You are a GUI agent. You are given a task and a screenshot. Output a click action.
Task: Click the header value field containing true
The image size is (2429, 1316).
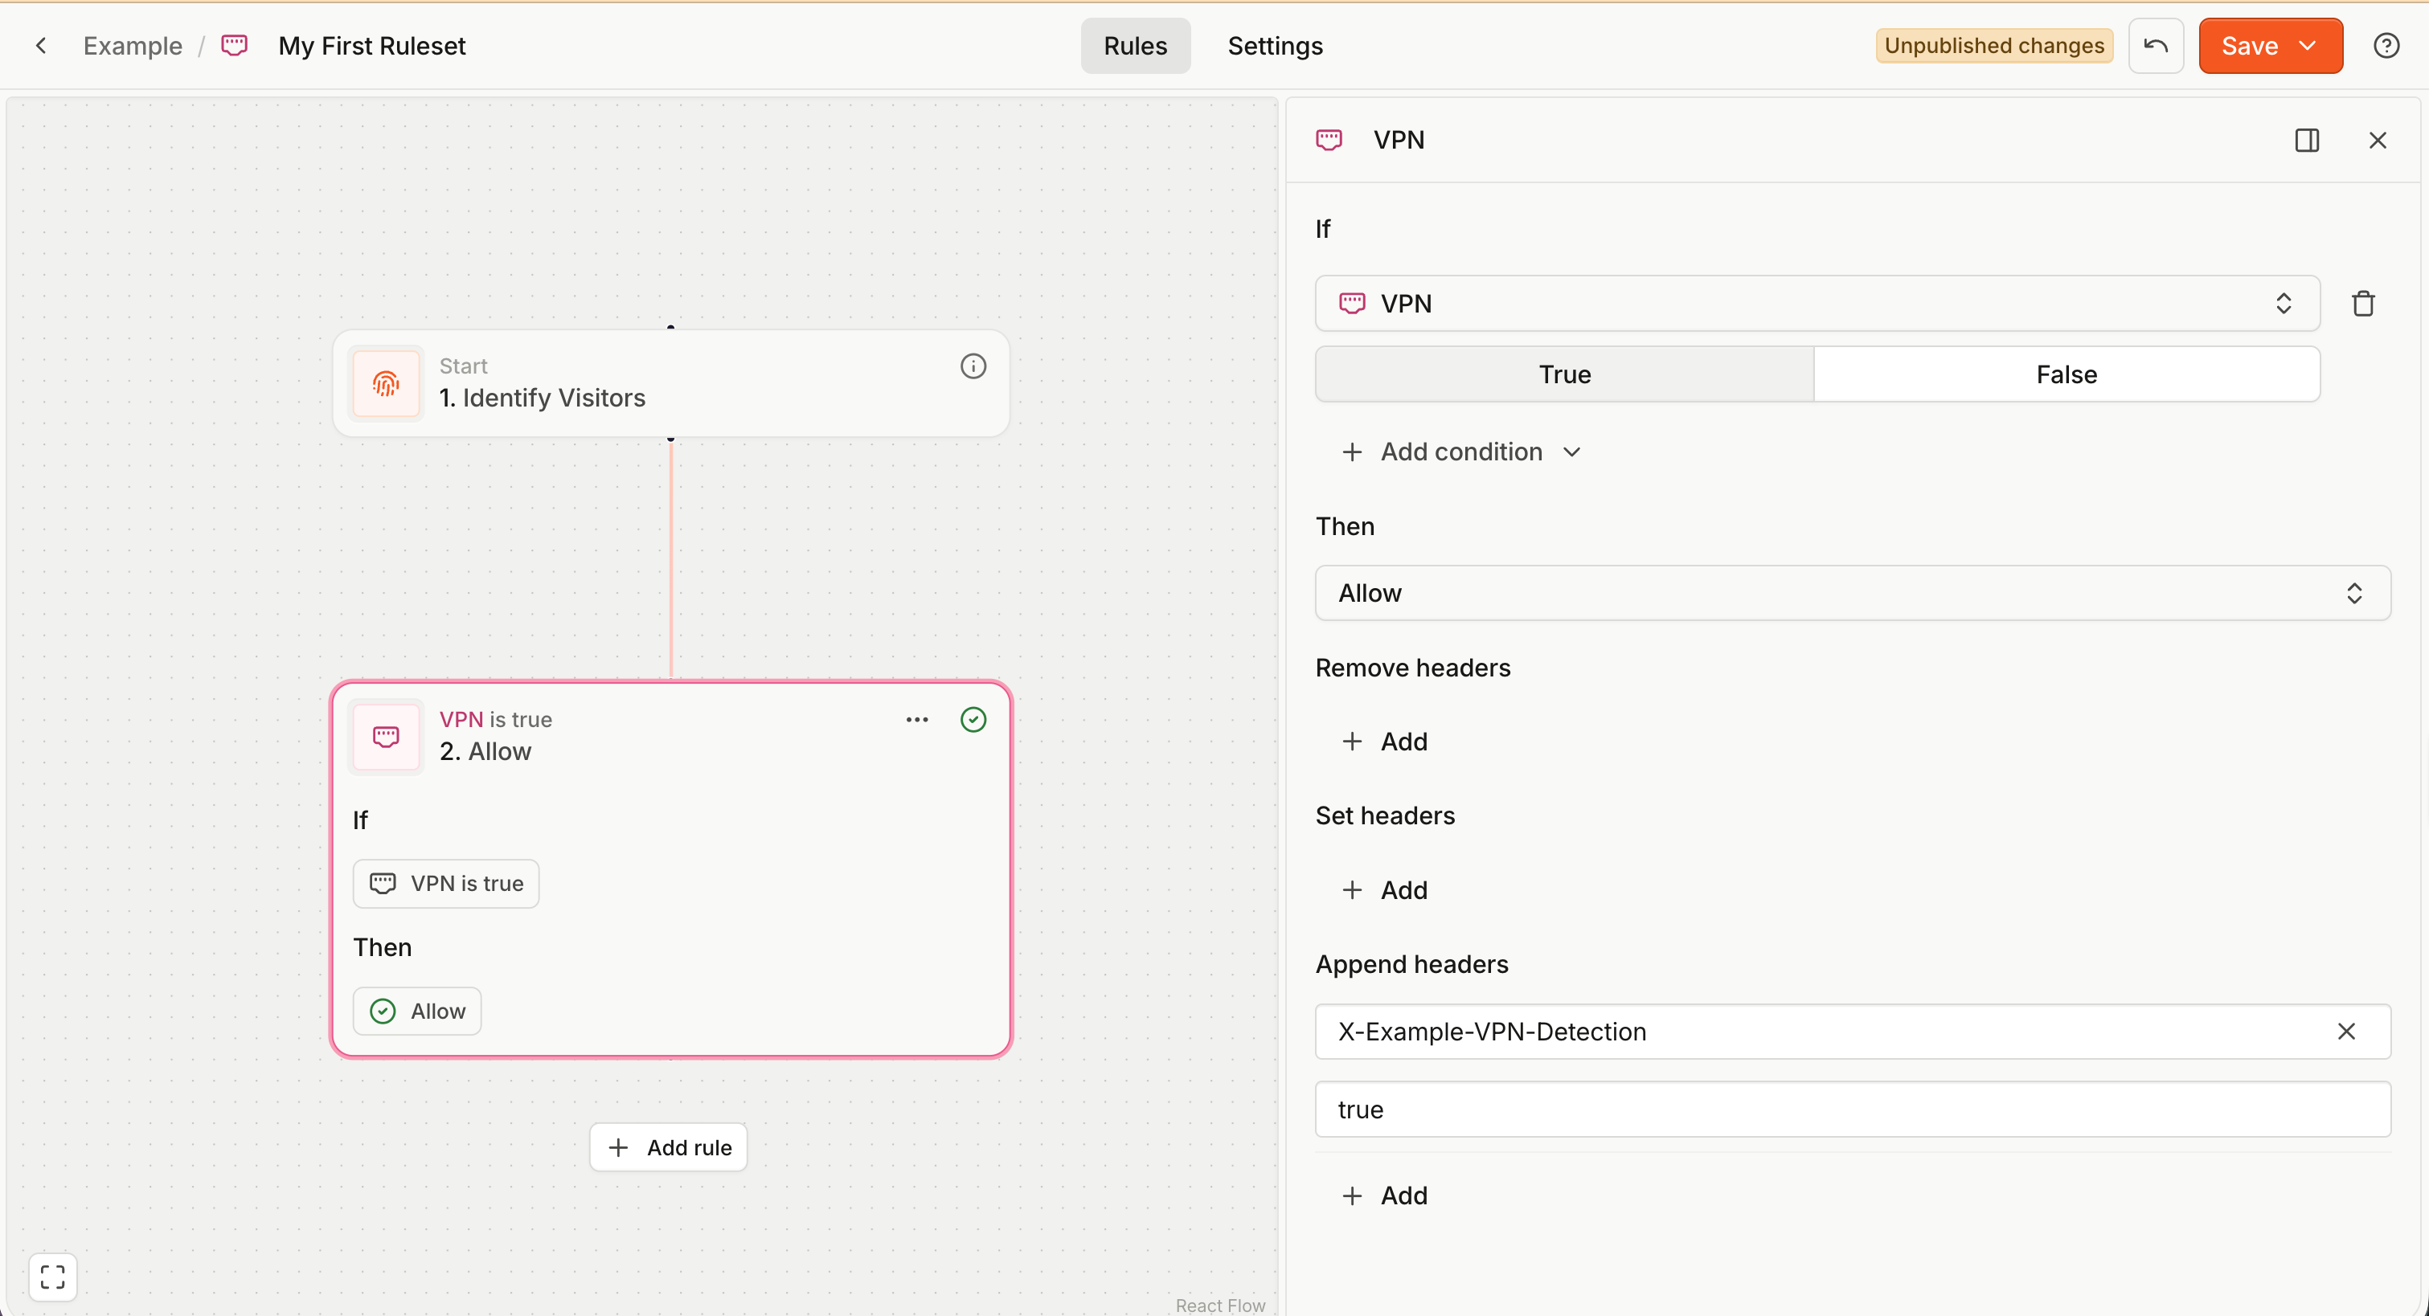[x=1852, y=1110]
